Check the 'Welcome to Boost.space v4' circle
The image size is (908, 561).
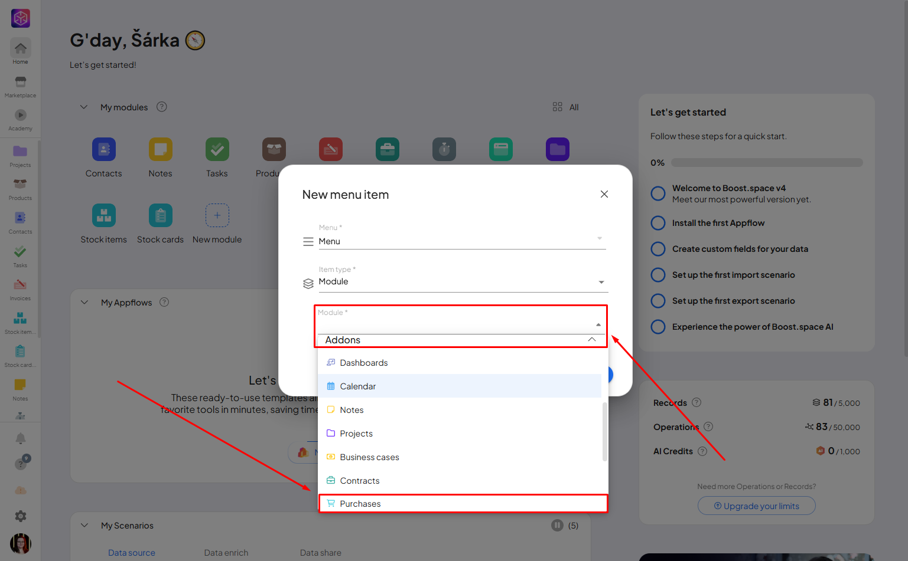click(658, 193)
